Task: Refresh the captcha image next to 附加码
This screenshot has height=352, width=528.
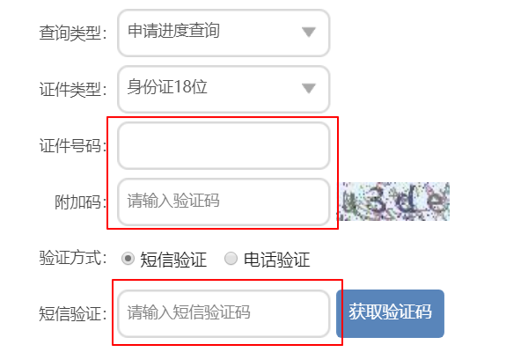Action: click(393, 202)
